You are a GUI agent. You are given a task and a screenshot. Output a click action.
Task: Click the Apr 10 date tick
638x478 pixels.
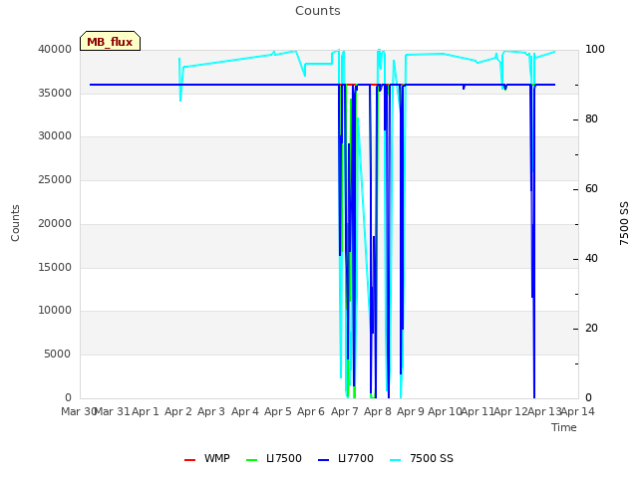[x=445, y=411]
